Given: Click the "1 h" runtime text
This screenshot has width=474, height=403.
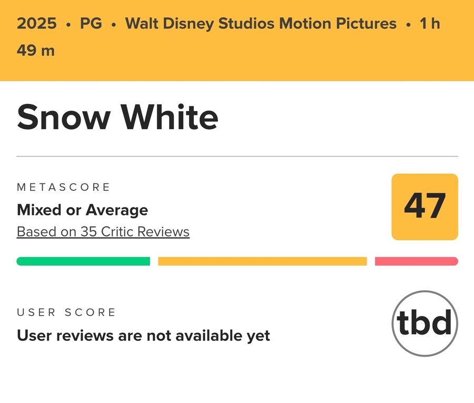Looking at the screenshot, I should click(x=429, y=24).
